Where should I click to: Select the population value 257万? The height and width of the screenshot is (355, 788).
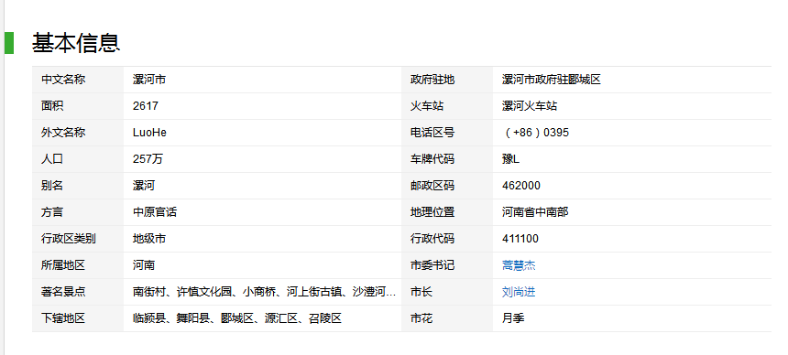tap(148, 159)
